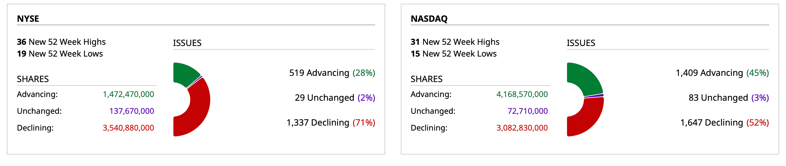The image size is (786, 166).
Task: Click the 1,647 Declining (52%) label
Action: (x=724, y=122)
